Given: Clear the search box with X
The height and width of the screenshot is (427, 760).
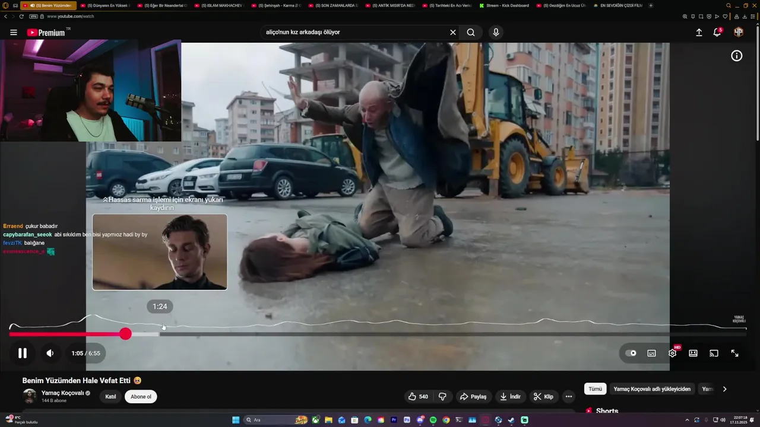Looking at the screenshot, I should pyautogui.click(x=453, y=33).
